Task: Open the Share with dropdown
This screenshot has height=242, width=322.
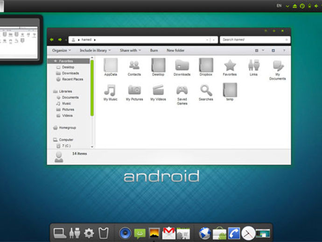Action: pos(130,50)
